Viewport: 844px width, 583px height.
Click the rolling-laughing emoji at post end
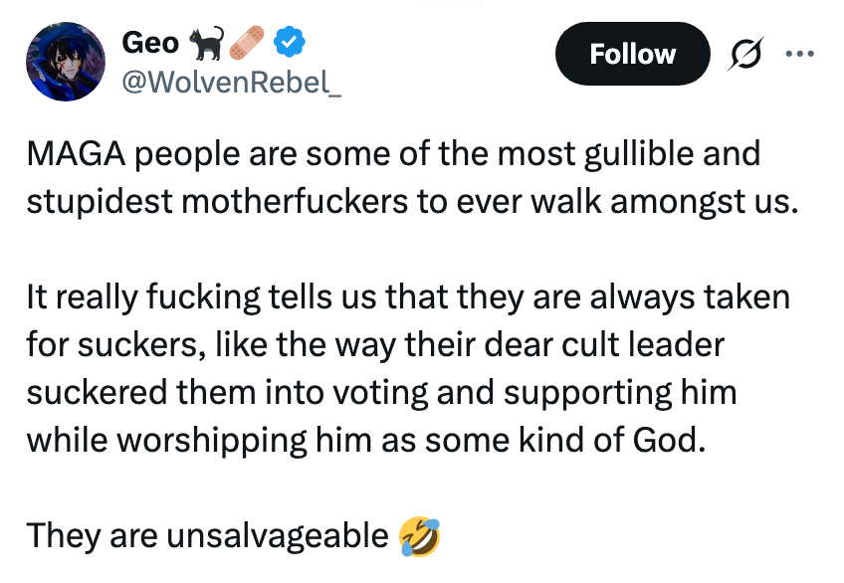click(x=418, y=535)
